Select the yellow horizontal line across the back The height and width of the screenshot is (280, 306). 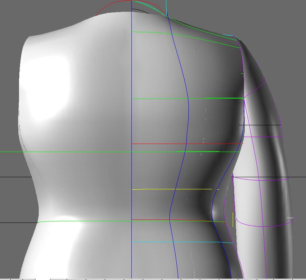[175, 189]
